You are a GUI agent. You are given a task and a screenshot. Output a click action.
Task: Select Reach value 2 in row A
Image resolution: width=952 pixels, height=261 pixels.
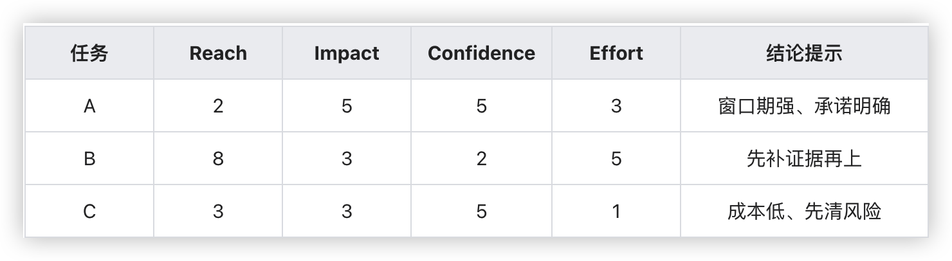(x=218, y=106)
